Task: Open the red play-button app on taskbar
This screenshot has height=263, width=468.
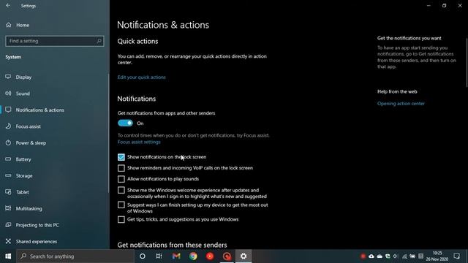Action: [210, 256]
